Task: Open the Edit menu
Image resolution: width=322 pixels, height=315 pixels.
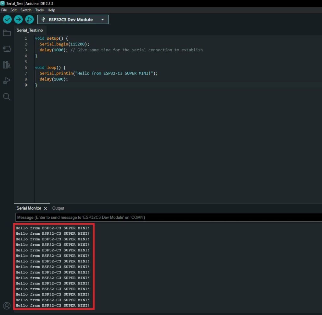Action: pyautogui.click(x=13, y=10)
